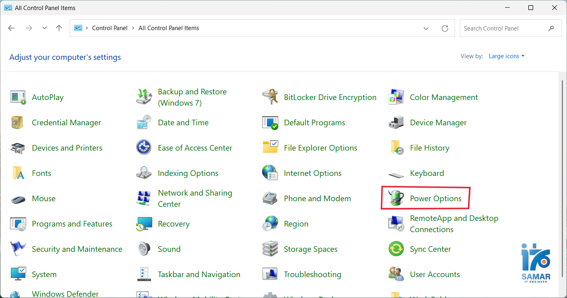Open the Credential Manager safe icon

pos(18,122)
